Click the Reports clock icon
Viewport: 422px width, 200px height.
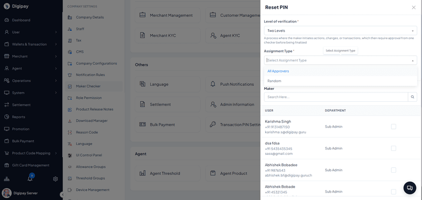[7, 117]
